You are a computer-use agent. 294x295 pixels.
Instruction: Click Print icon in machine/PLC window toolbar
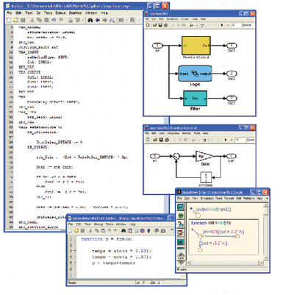[165, 25]
